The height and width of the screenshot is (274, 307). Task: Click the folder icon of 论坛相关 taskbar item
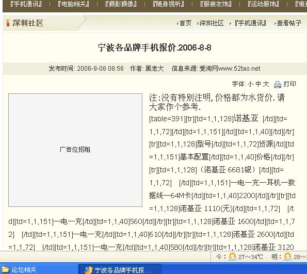pos(5,269)
